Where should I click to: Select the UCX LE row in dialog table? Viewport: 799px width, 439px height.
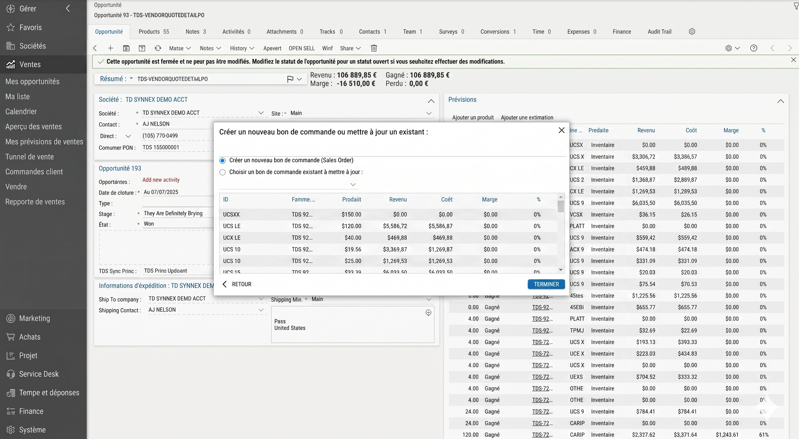[388, 238]
